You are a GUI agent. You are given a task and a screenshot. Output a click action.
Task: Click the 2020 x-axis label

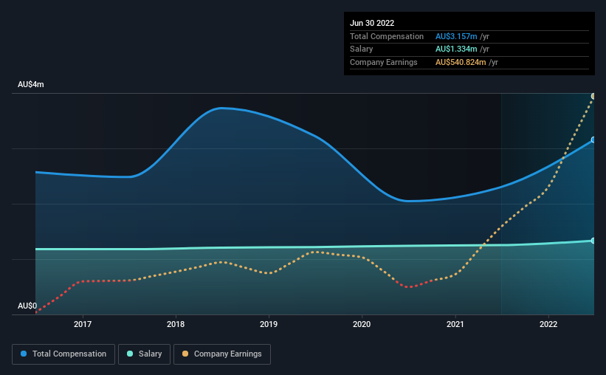(x=362, y=324)
